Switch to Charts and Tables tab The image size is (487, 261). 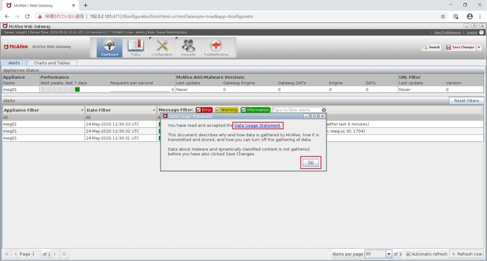(52, 63)
